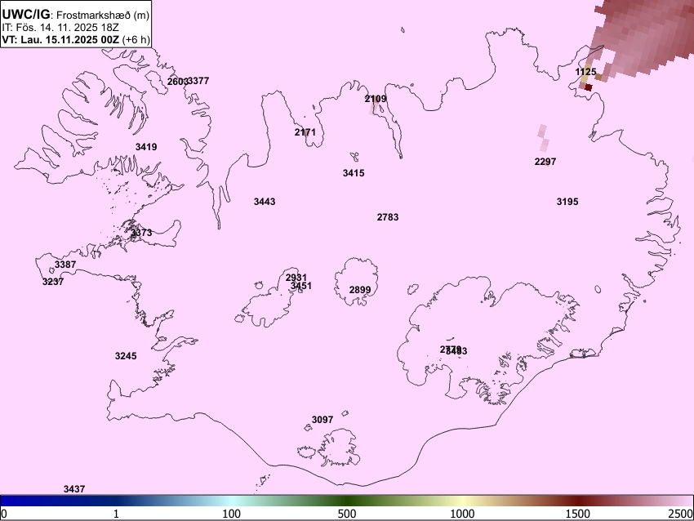This screenshot has height=521, width=694.
Task: Click the freezing level value 2899
Action: 360,290
